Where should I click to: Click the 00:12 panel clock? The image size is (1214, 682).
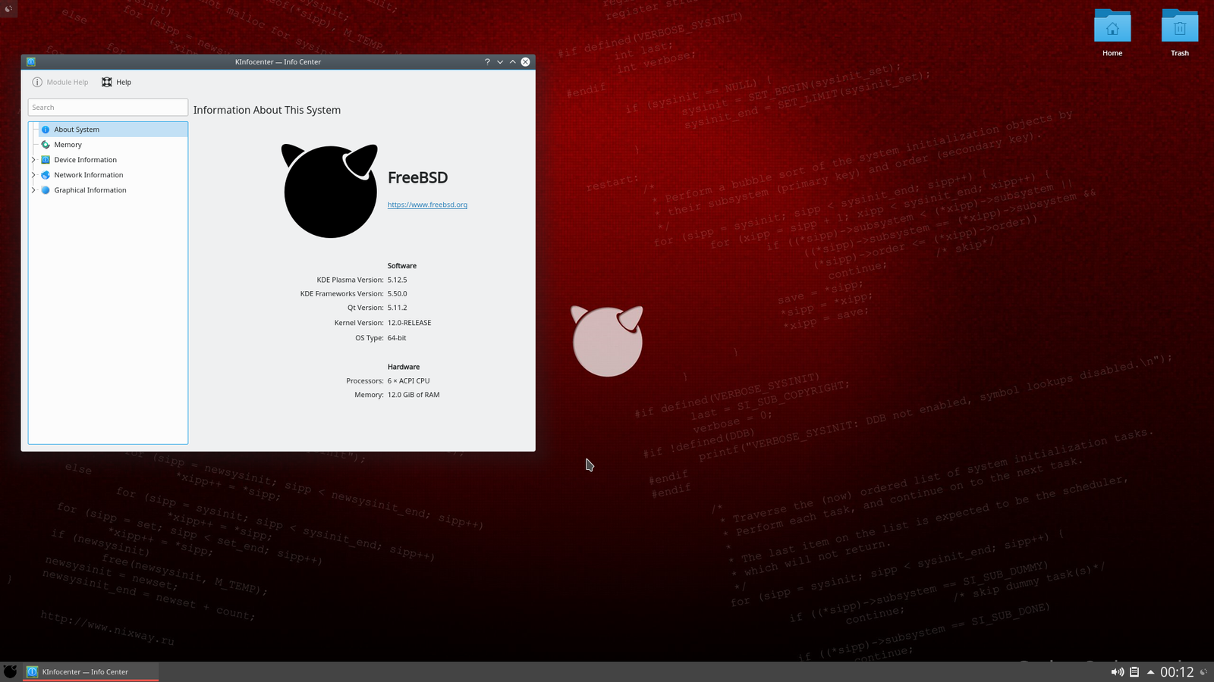(1177, 672)
